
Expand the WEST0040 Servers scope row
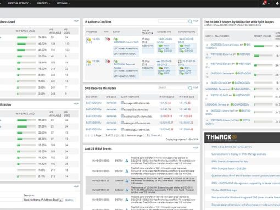[207, 64]
